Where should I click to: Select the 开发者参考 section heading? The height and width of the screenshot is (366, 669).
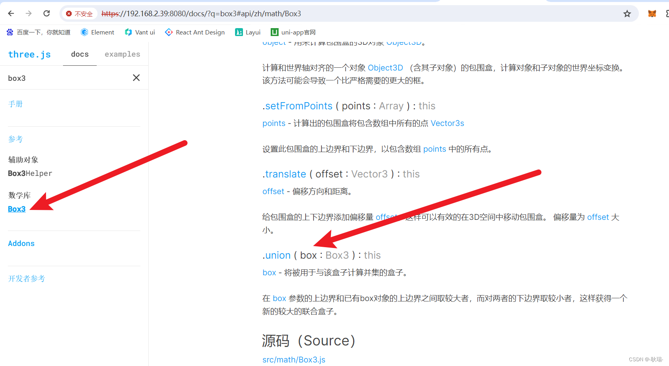point(27,278)
